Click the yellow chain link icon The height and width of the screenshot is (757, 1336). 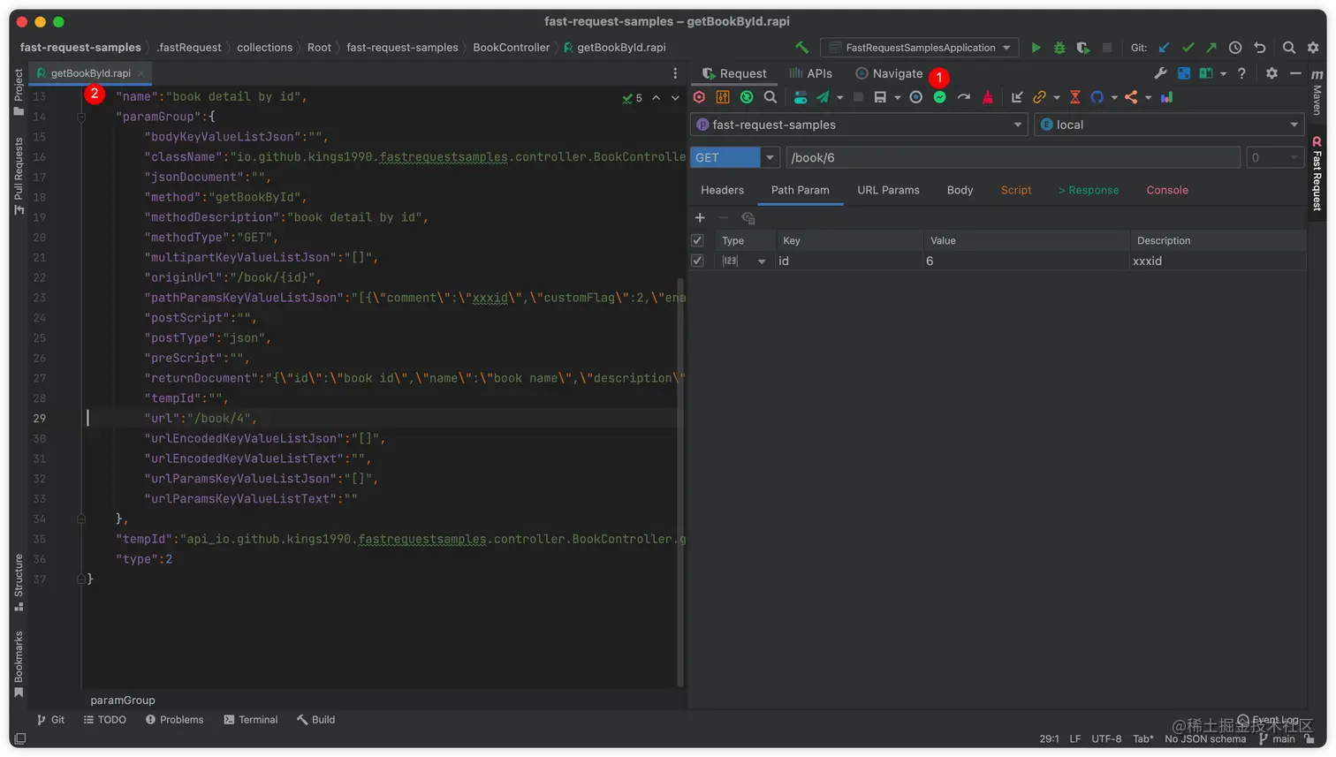(1039, 97)
